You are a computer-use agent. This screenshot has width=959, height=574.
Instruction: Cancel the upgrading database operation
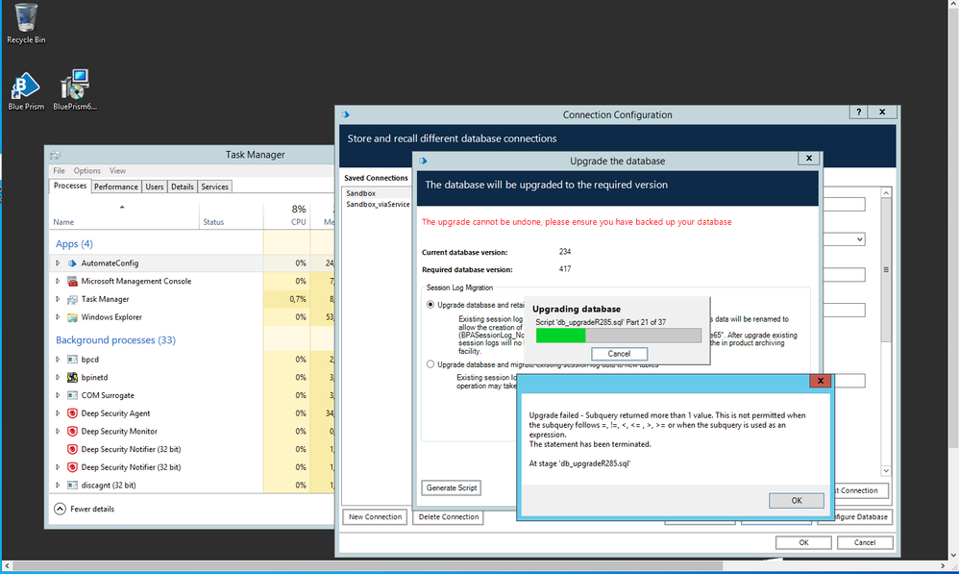[619, 354]
